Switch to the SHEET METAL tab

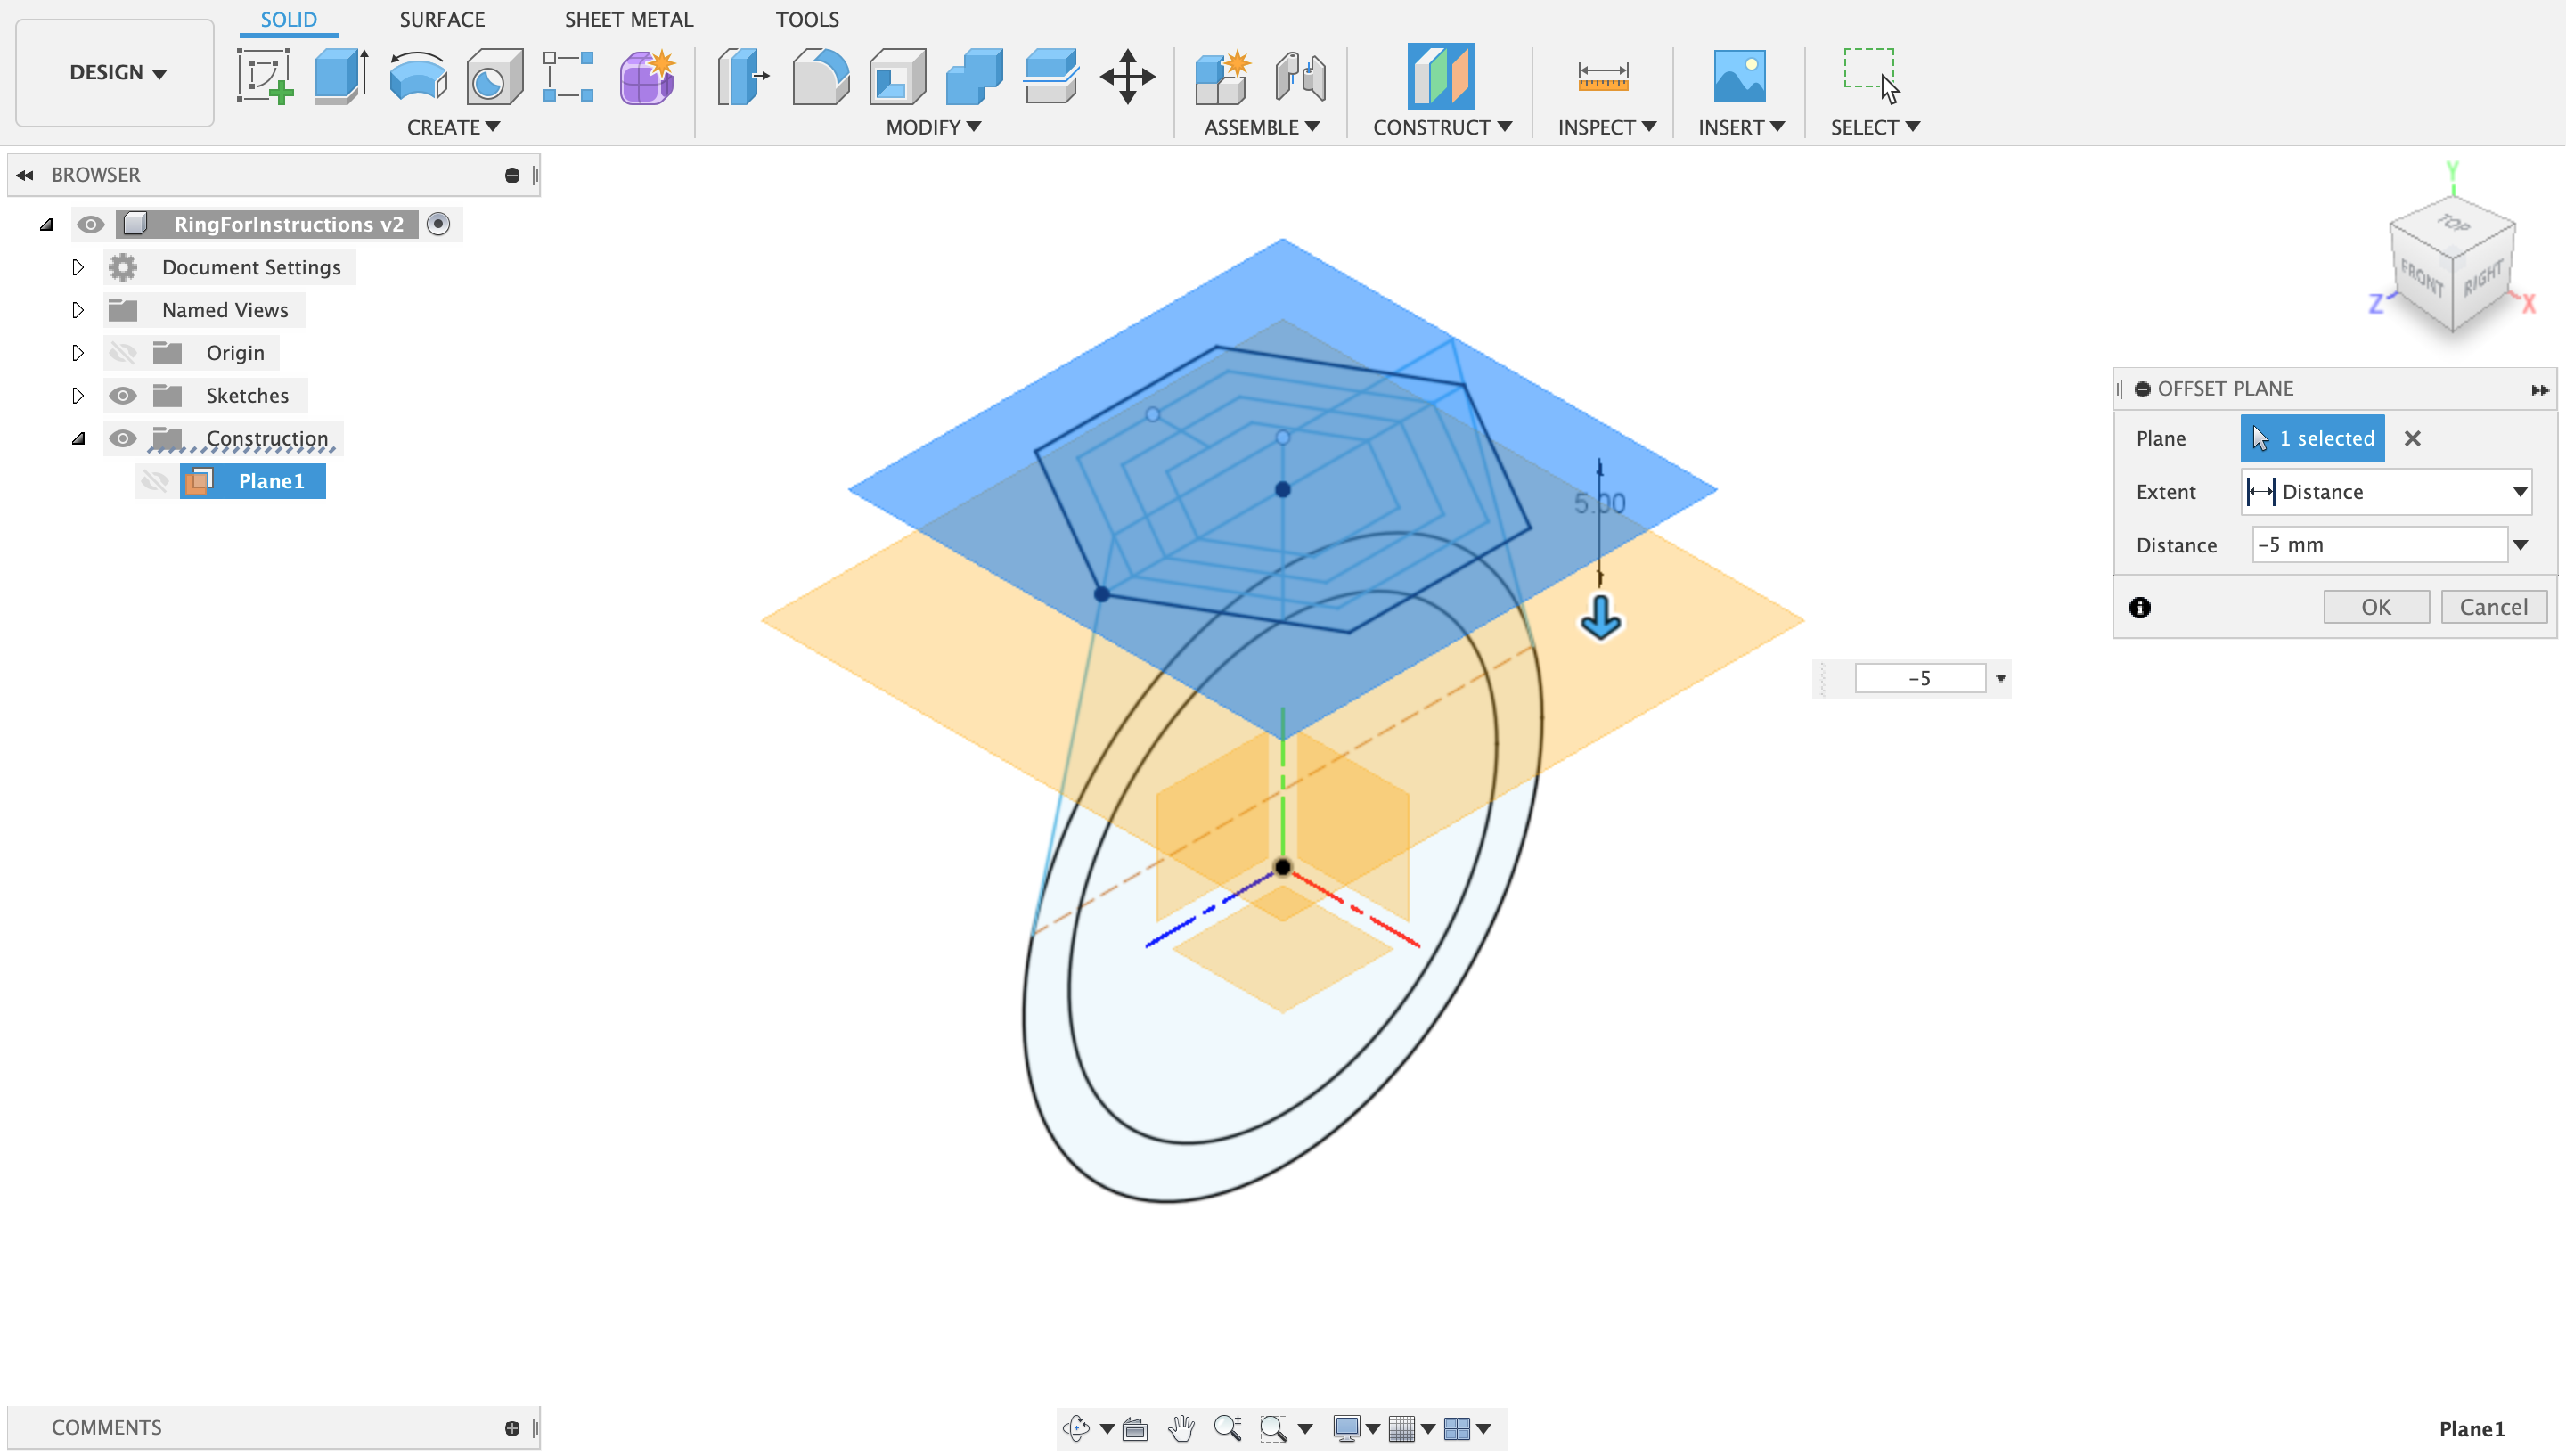coord(628,20)
